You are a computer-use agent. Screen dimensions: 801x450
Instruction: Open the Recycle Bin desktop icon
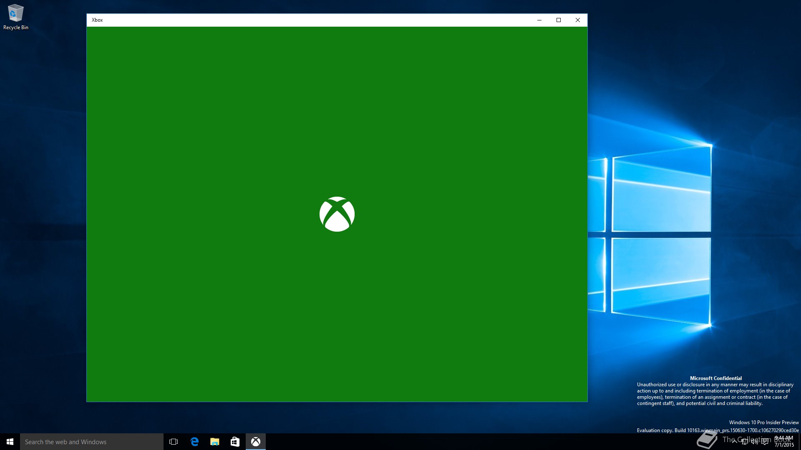click(16, 17)
